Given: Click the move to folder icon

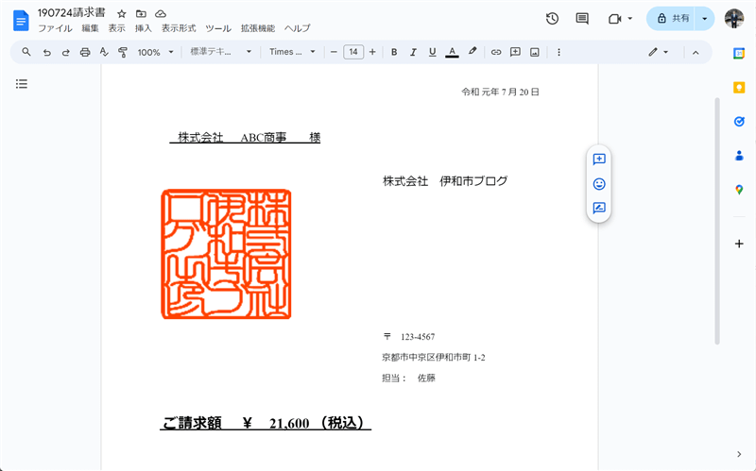Looking at the screenshot, I should pos(141,14).
